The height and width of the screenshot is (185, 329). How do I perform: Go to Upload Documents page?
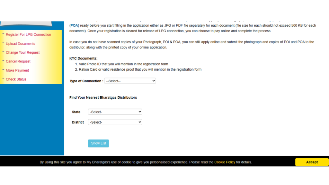pos(20,44)
